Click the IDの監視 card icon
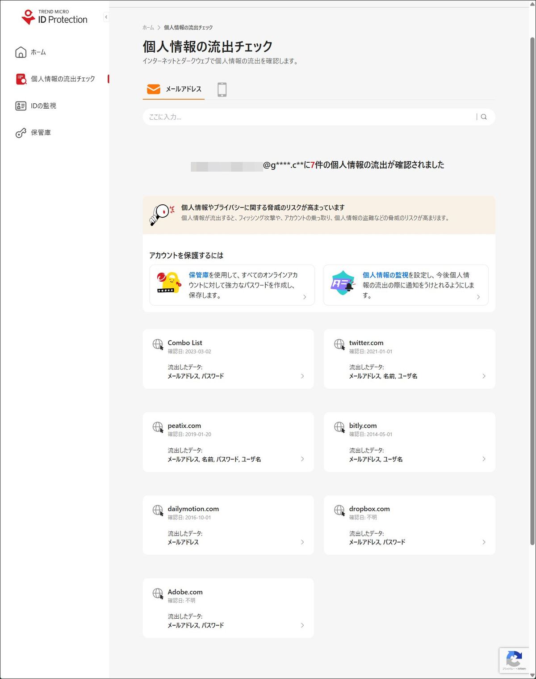The image size is (536, 679). (x=21, y=106)
